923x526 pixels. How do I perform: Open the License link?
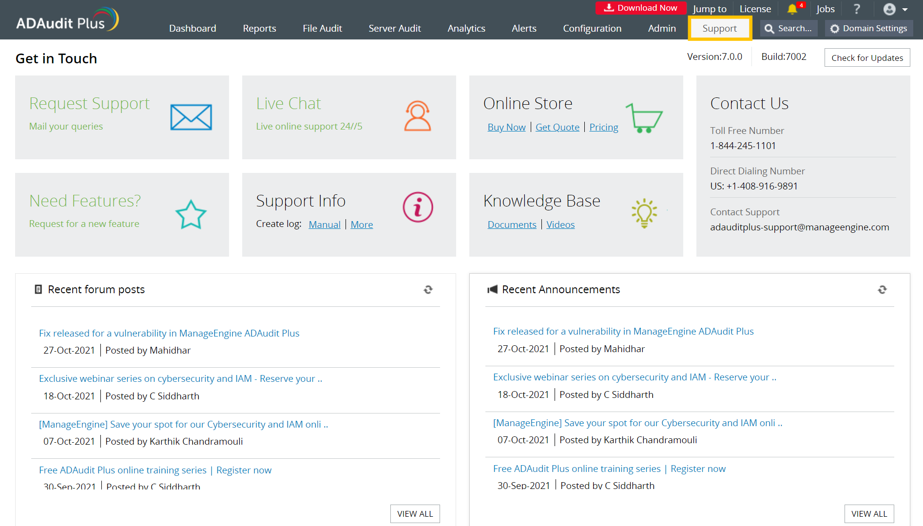[755, 9]
